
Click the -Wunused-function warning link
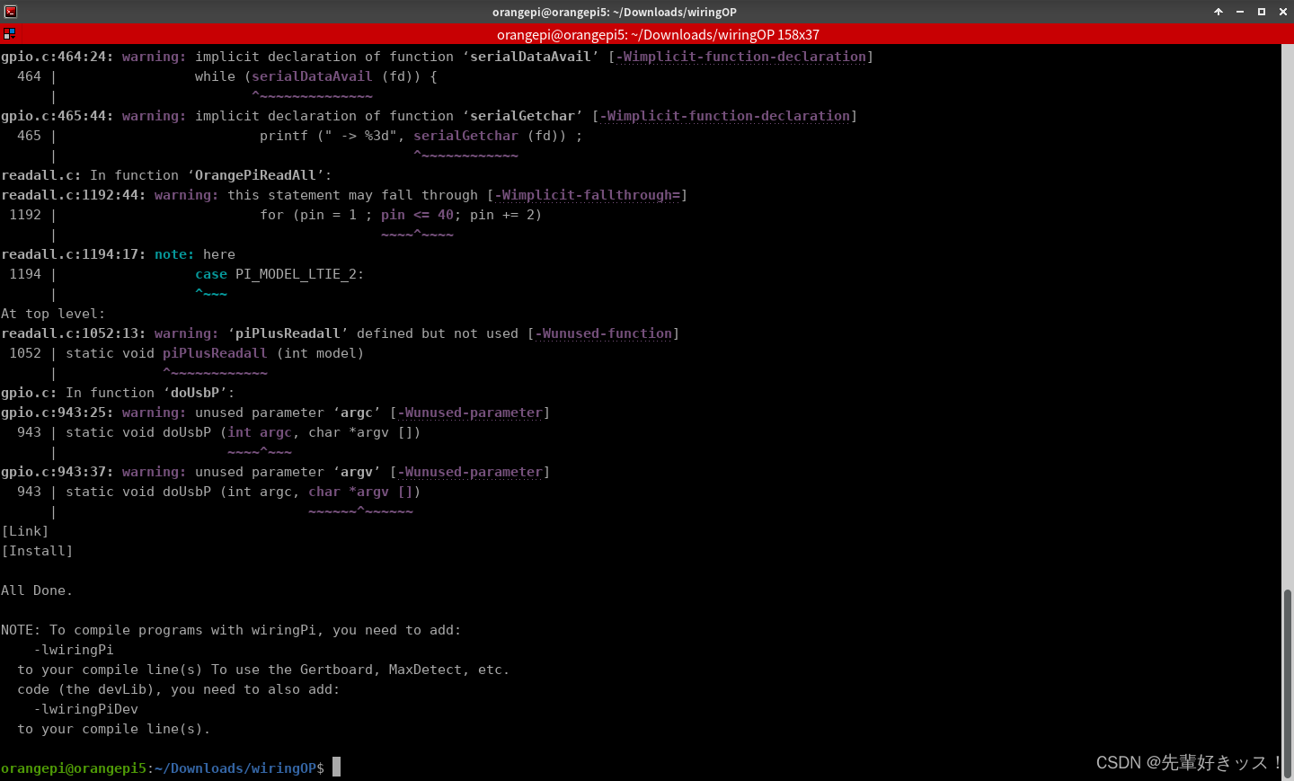(604, 333)
